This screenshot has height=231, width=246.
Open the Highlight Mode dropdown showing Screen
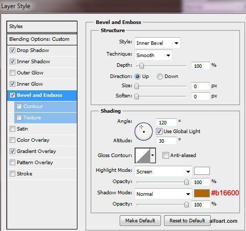[163, 171]
